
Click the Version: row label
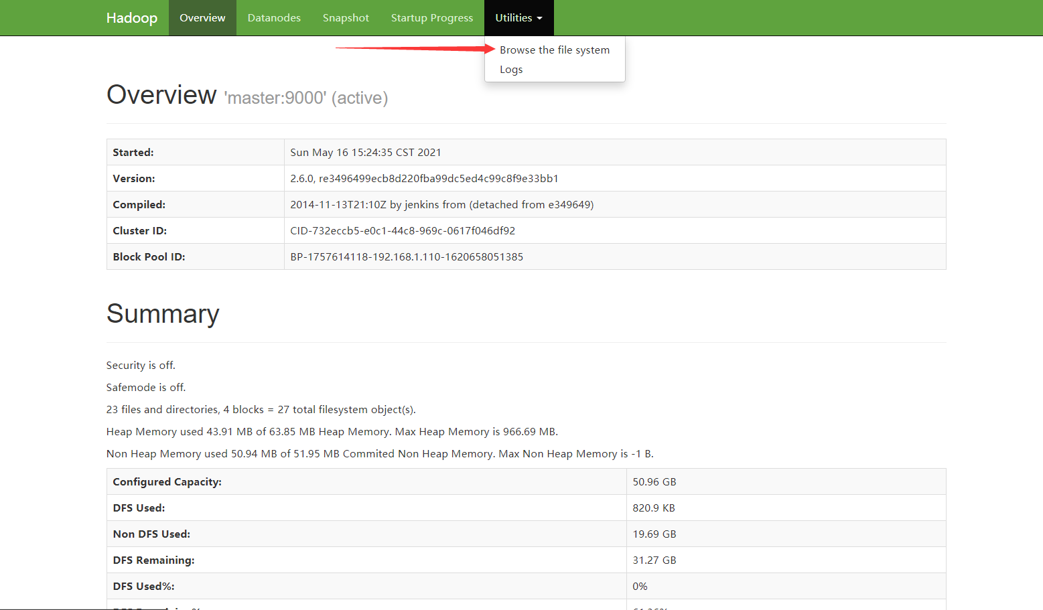click(134, 179)
